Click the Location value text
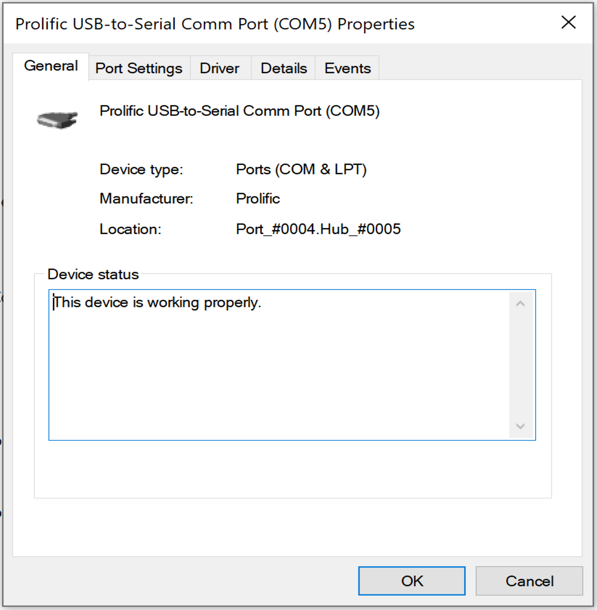 [x=318, y=229]
